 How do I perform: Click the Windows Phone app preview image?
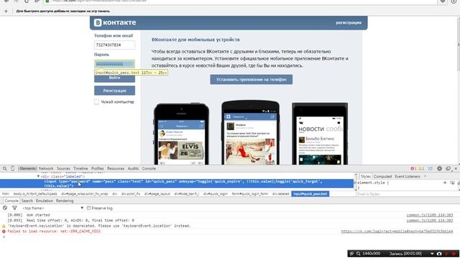click(320, 134)
